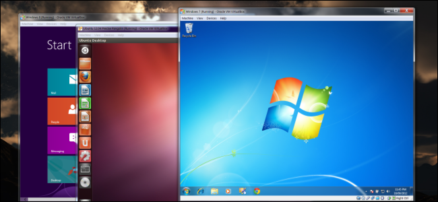This screenshot has height=202, width=438.
Task: Click the Mail tile on the Windows 8 Start screen
Action: pyautogui.click(x=62, y=82)
